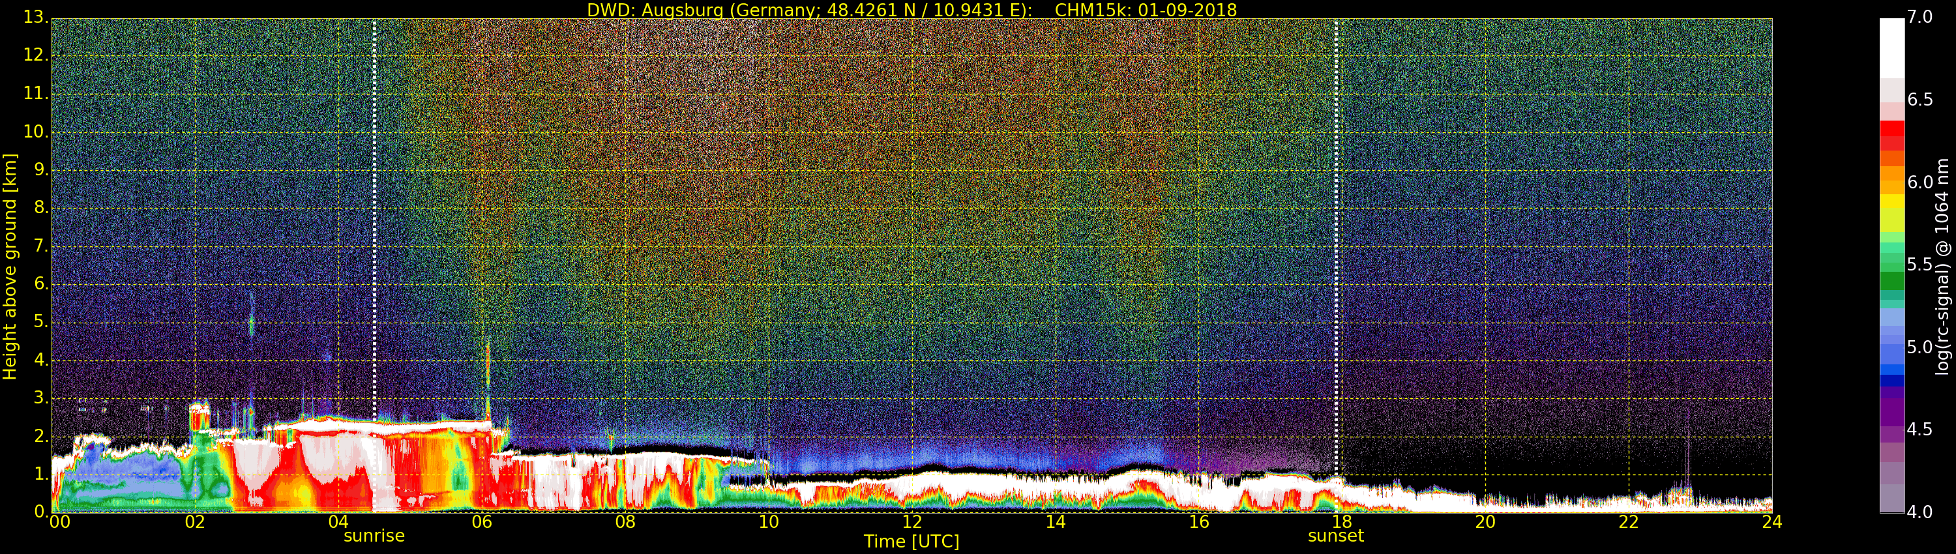The height and width of the screenshot is (554, 1956).
Task: Click the "sunrise" label under the time axis
Action: 374,536
